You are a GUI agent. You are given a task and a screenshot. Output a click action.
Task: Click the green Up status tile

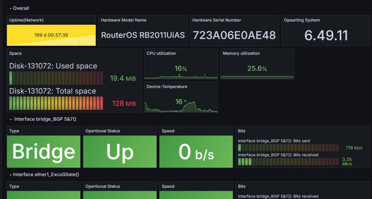(x=120, y=151)
